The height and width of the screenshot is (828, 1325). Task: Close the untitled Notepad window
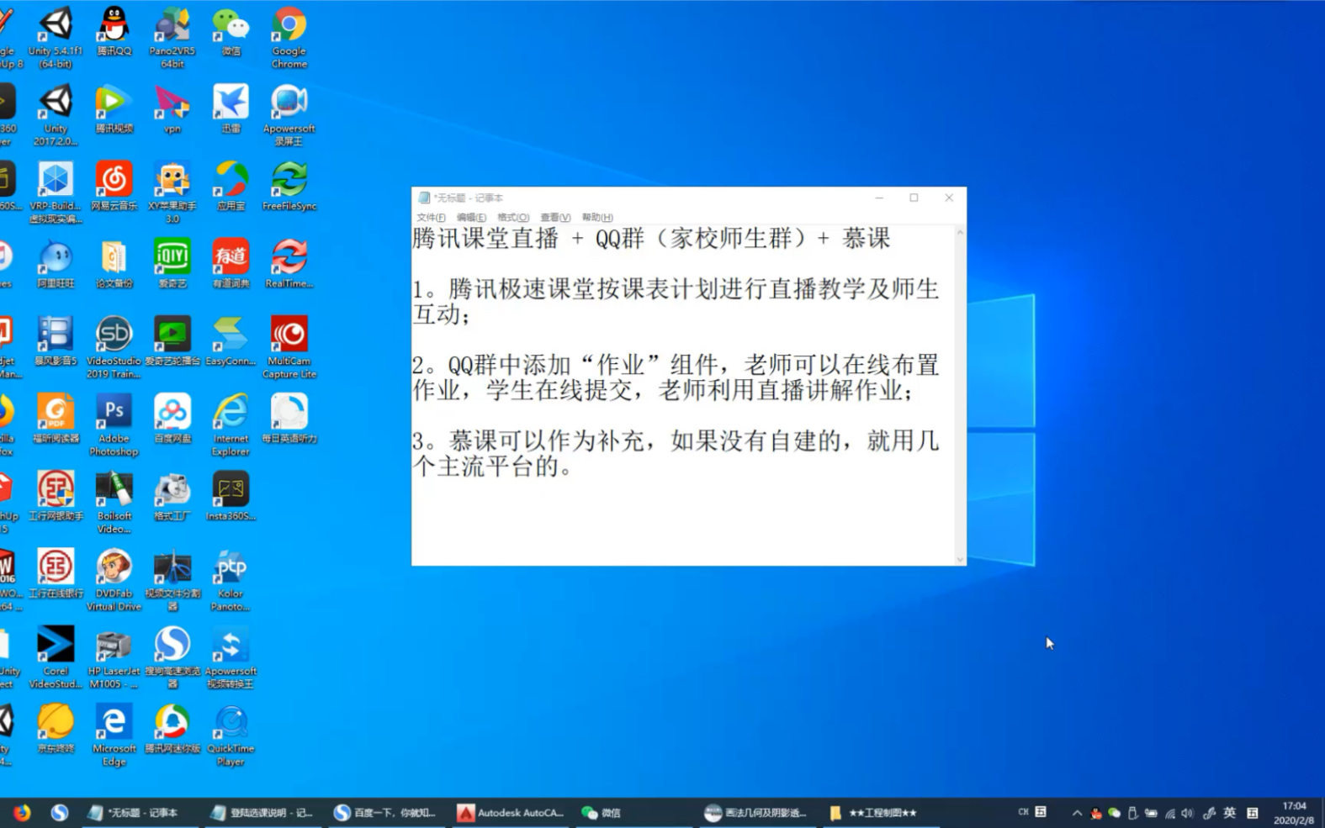pos(949,198)
